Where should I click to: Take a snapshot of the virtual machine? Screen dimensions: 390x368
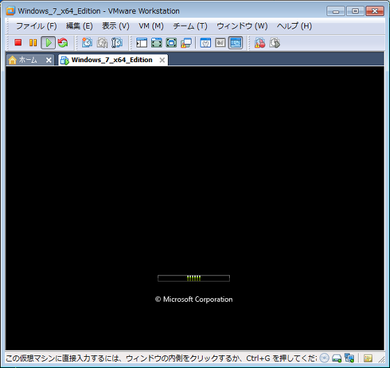(87, 43)
